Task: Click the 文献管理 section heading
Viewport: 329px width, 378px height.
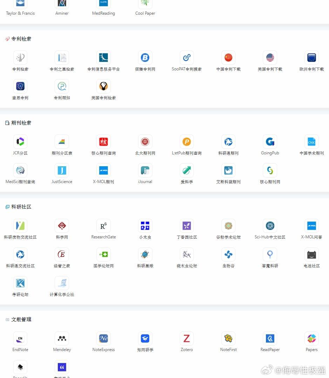Action: pos(21,320)
